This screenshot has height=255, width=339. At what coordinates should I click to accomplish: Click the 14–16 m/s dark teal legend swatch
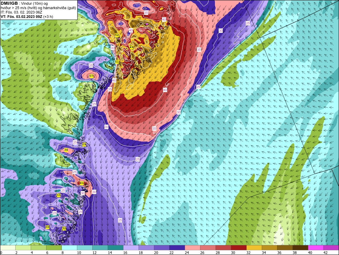tap(116, 248)
